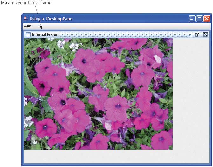Iconify the Internal Frame

[191, 34]
